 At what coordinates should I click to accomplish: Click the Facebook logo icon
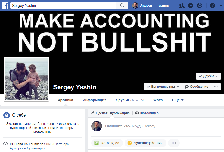tap(5, 6)
